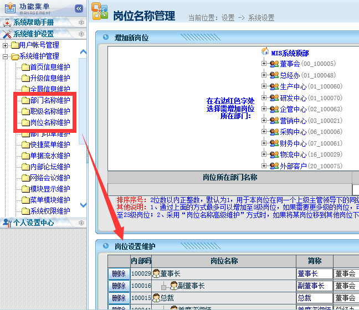Expand the 财务中心 department node
359x310 pixels.
(x=264, y=143)
